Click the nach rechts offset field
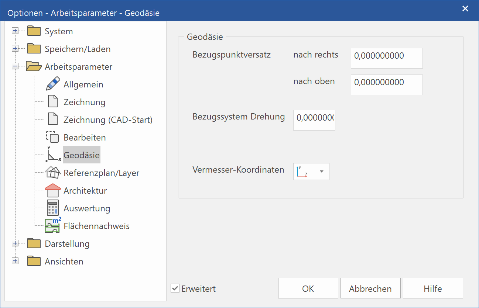 [x=387, y=58]
